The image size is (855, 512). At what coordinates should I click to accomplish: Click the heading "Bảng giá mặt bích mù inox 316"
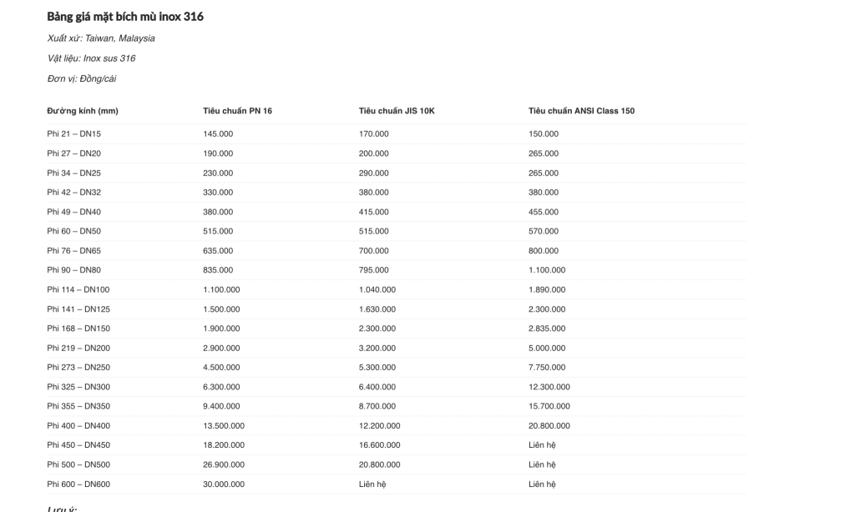[125, 17]
